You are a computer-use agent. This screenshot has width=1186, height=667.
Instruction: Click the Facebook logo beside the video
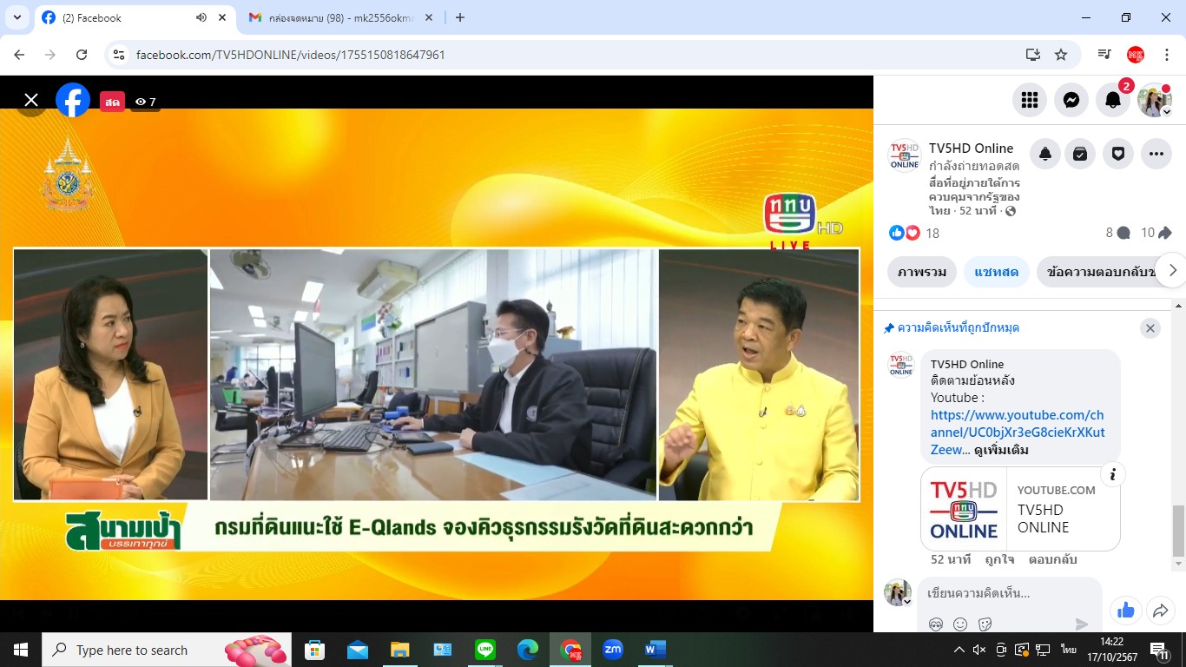[73, 101]
